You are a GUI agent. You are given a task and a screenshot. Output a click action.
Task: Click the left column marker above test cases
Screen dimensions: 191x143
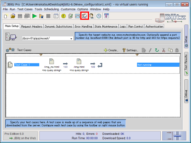click(41, 55)
